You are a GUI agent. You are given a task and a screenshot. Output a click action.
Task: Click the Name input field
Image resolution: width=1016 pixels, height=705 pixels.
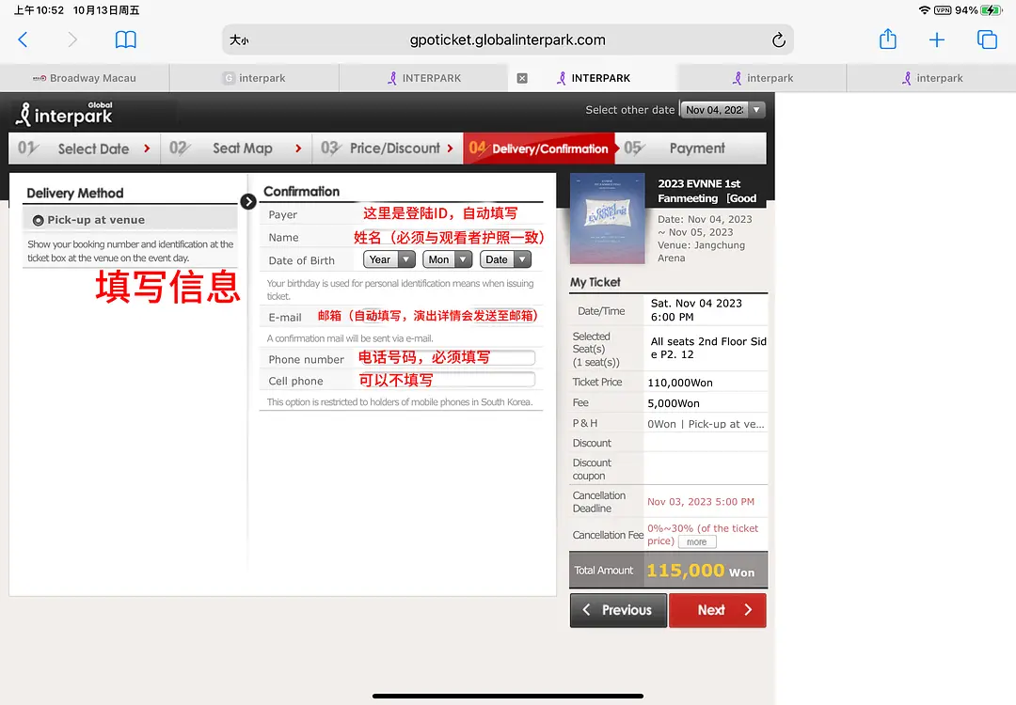pos(448,238)
